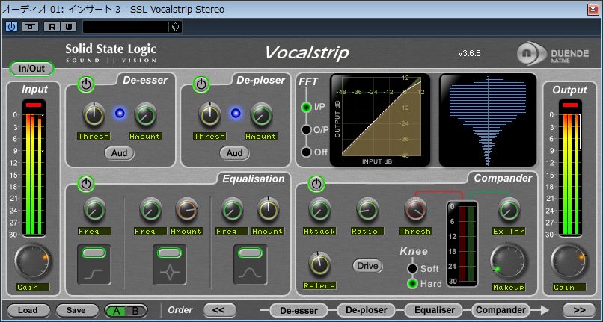603x322 pixels.
Task: Click the De-esser Aud audition button
Action: pyautogui.click(x=119, y=153)
